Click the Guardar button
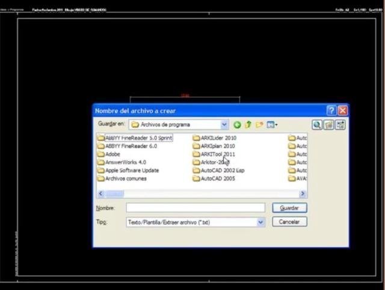Viewport: 385px width, 290px height. click(289, 208)
